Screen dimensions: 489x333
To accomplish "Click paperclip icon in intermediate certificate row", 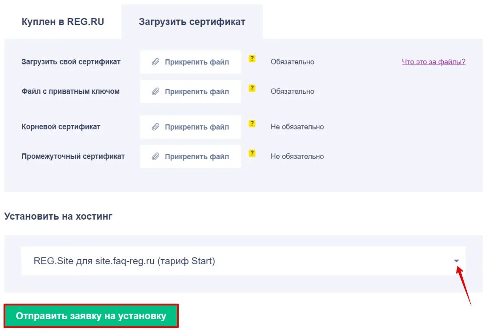I will 155,156.
